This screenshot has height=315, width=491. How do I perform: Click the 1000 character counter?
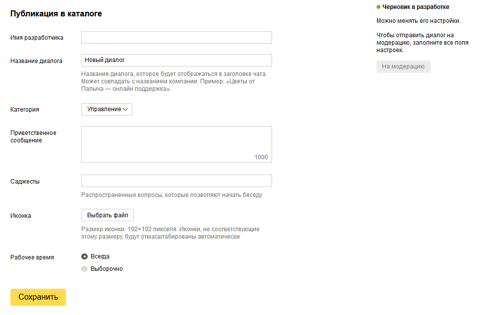tap(261, 157)
